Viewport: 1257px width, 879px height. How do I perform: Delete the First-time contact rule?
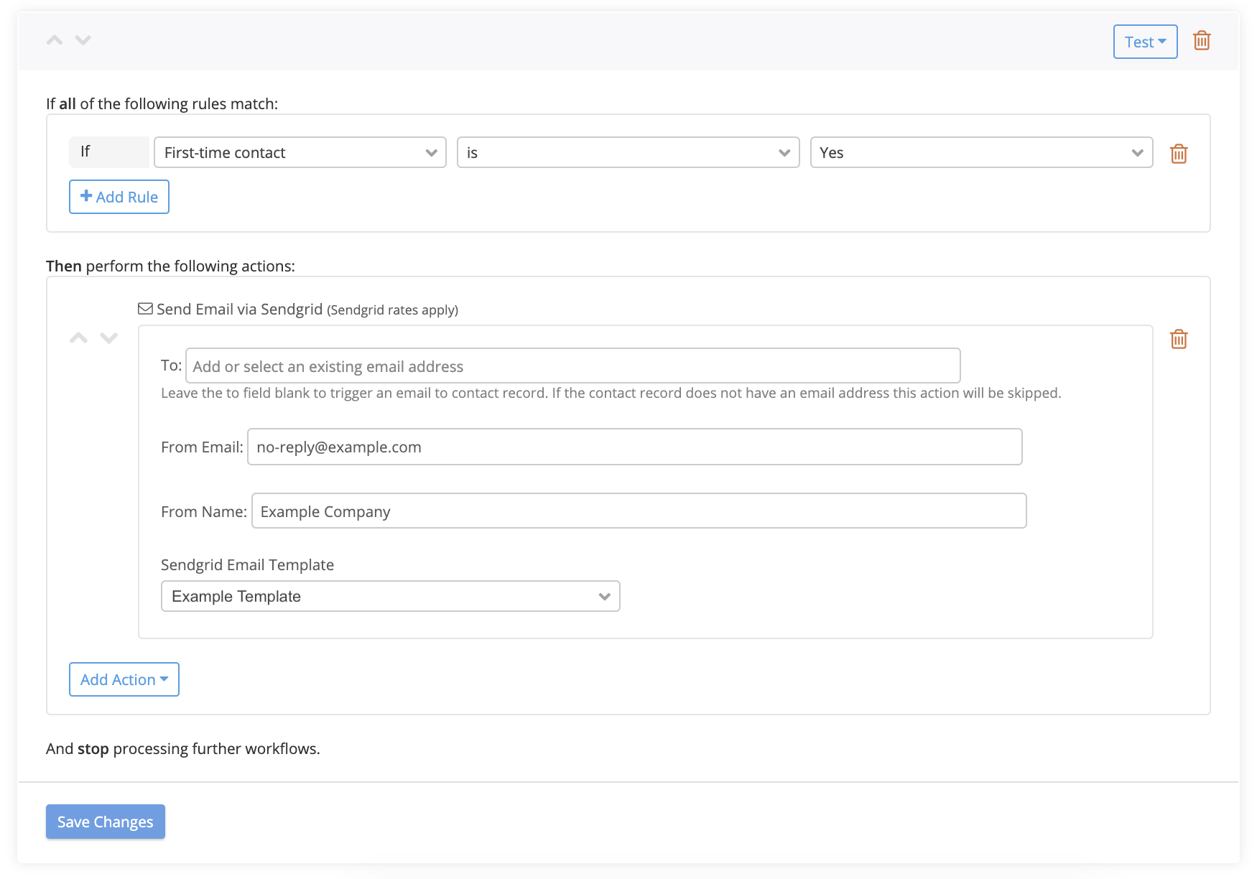pos(1178,153)
